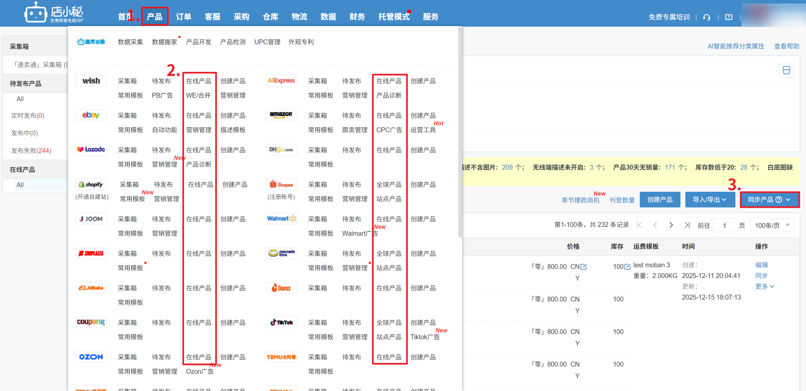Screen dimensions: 806x391
Task: Click the headset customer support icon
Action: pyautogui.click(x=706, y=17)
